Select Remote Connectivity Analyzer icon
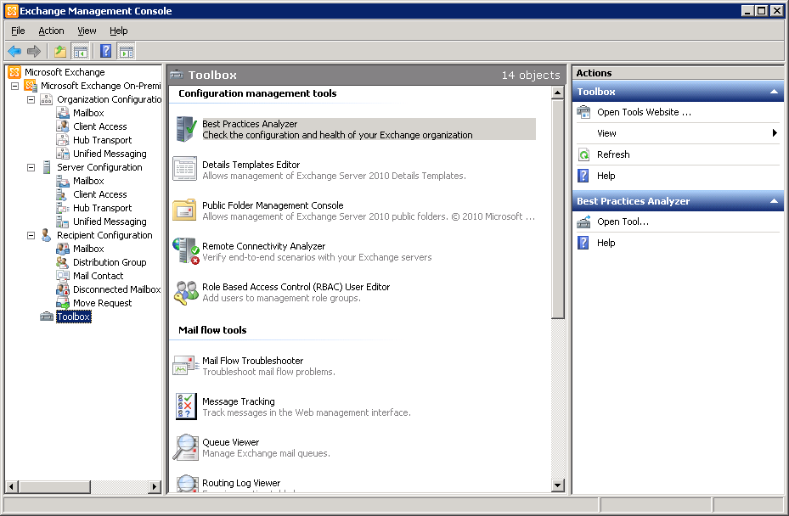This screenshot has height=516, width=789. [x=186, y=251]
